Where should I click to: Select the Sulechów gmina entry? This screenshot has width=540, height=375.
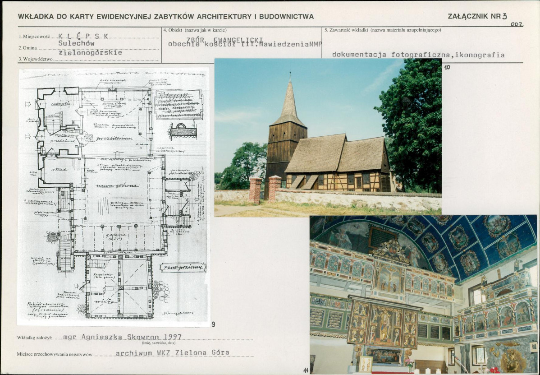[77, 44]
